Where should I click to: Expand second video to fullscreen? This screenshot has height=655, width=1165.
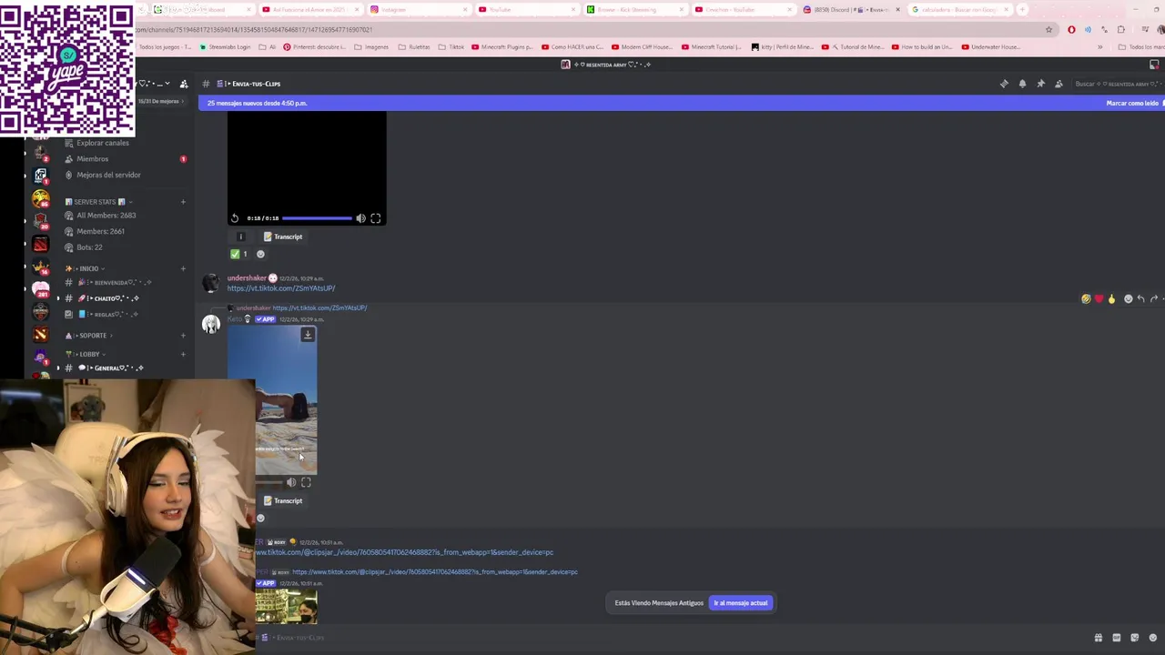[x=306, y=482]
